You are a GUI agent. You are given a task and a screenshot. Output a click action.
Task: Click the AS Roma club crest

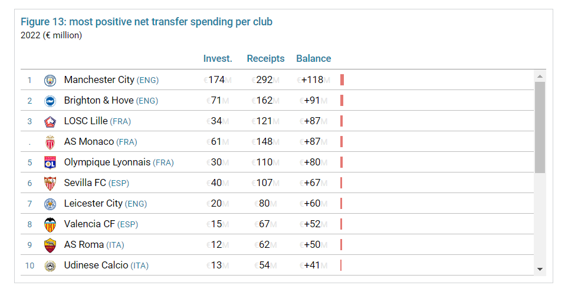(50, 245)
